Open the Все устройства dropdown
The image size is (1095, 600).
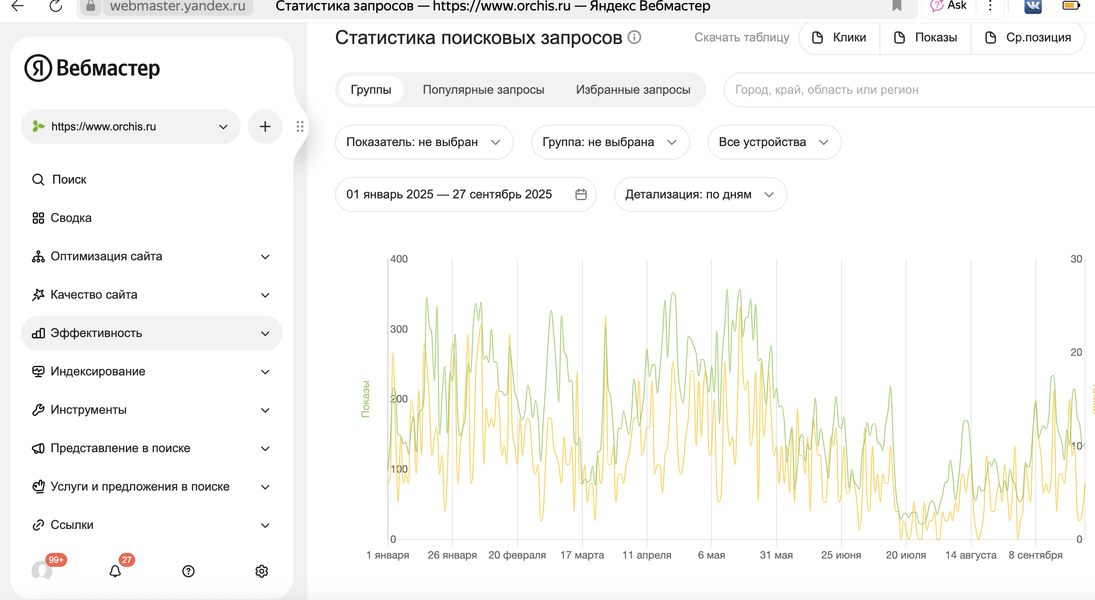pyautogui.click(x=774, y=142)
